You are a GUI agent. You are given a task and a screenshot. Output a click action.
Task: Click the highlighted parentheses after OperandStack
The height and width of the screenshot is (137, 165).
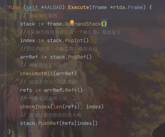(104, 24)
